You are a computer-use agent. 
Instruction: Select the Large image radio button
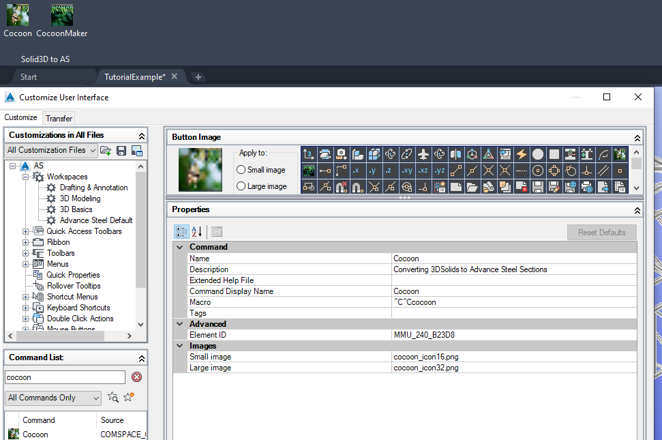coord(241,186)
